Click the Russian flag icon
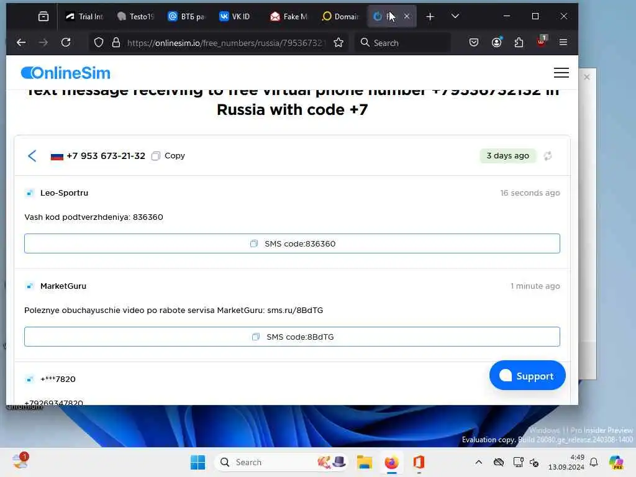636x477 pixels. click(57, 157)
